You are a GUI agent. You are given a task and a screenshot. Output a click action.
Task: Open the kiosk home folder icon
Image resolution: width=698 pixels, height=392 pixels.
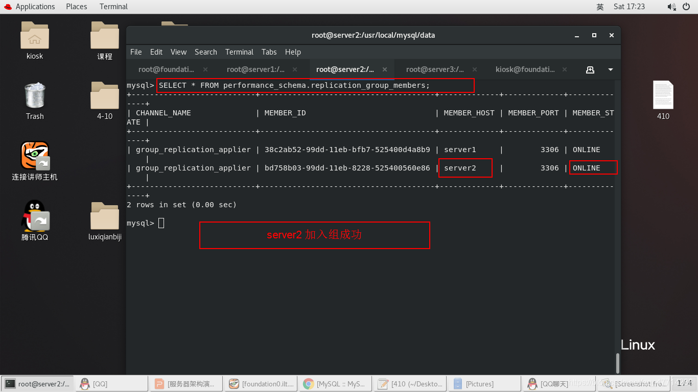coord(35,35)
